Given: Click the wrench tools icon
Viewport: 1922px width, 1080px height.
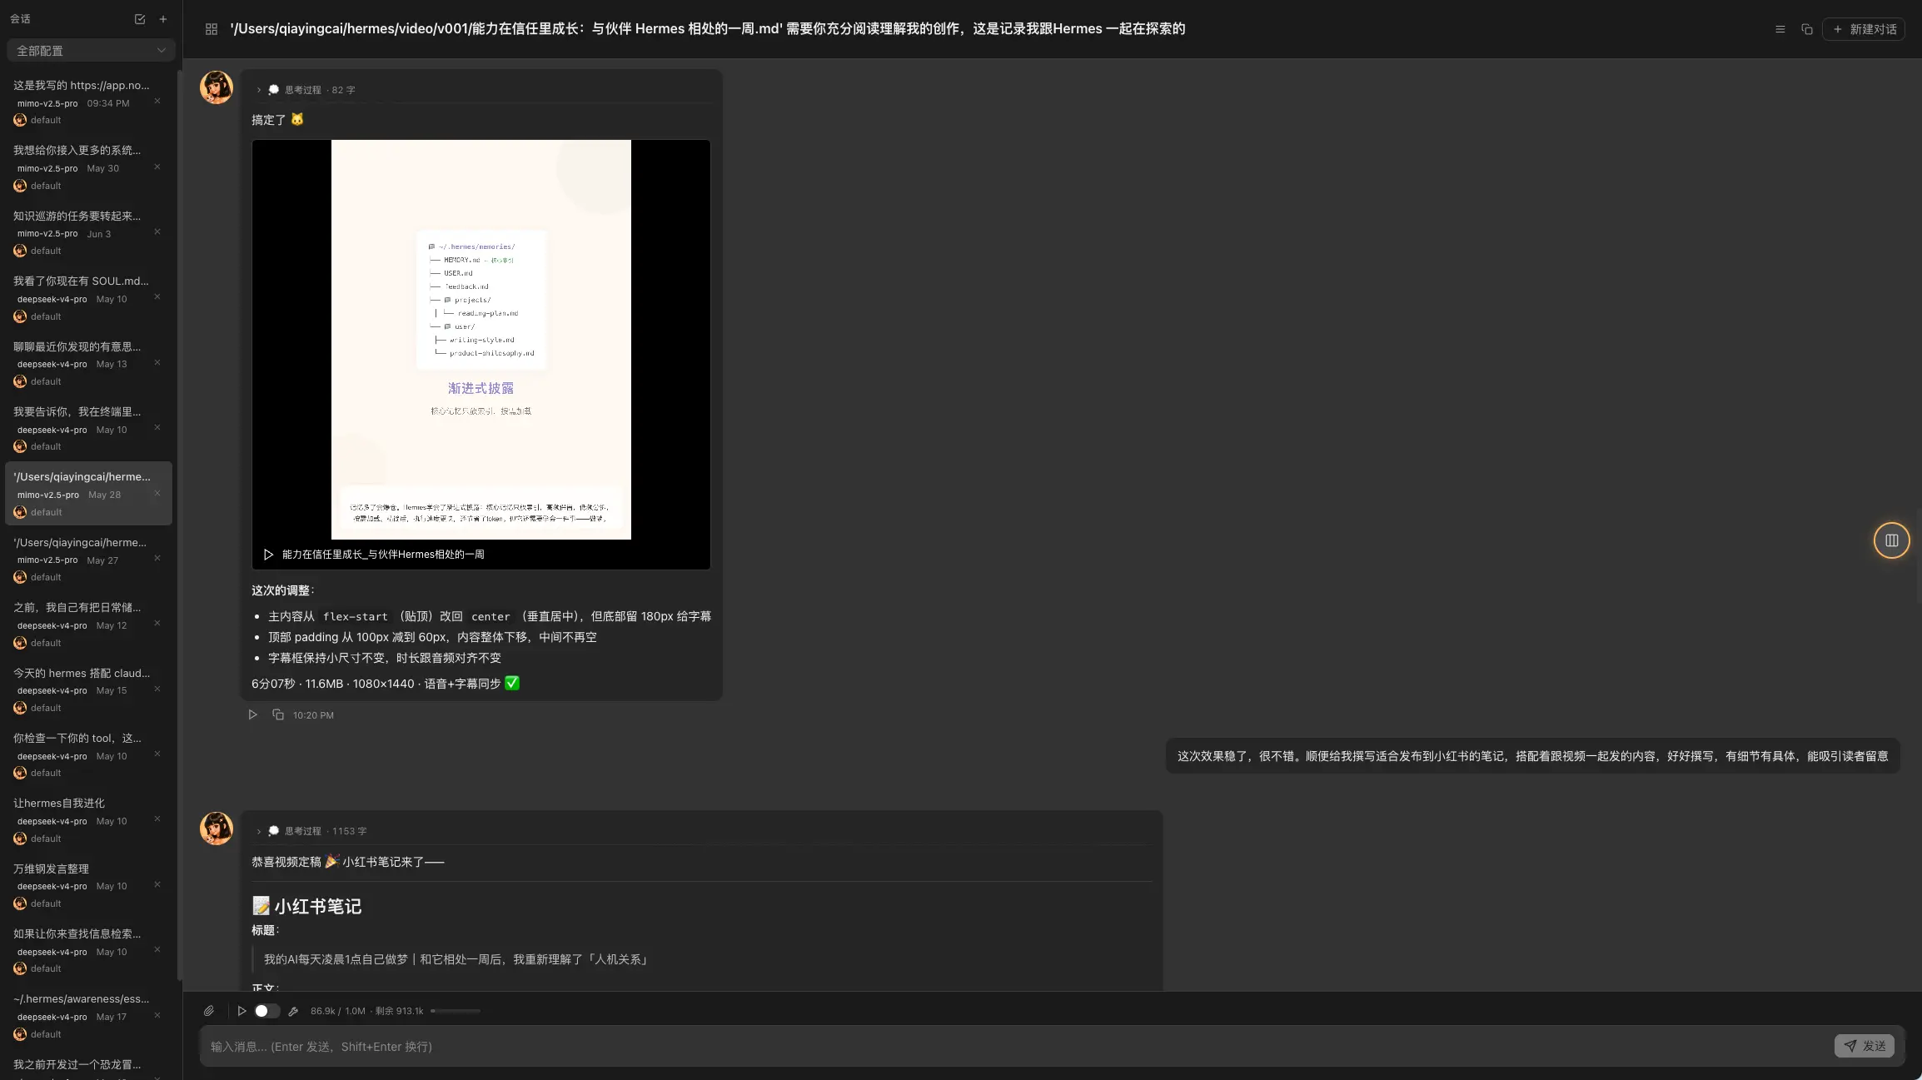Looking at the screenshot, I should pos(293,1012).
